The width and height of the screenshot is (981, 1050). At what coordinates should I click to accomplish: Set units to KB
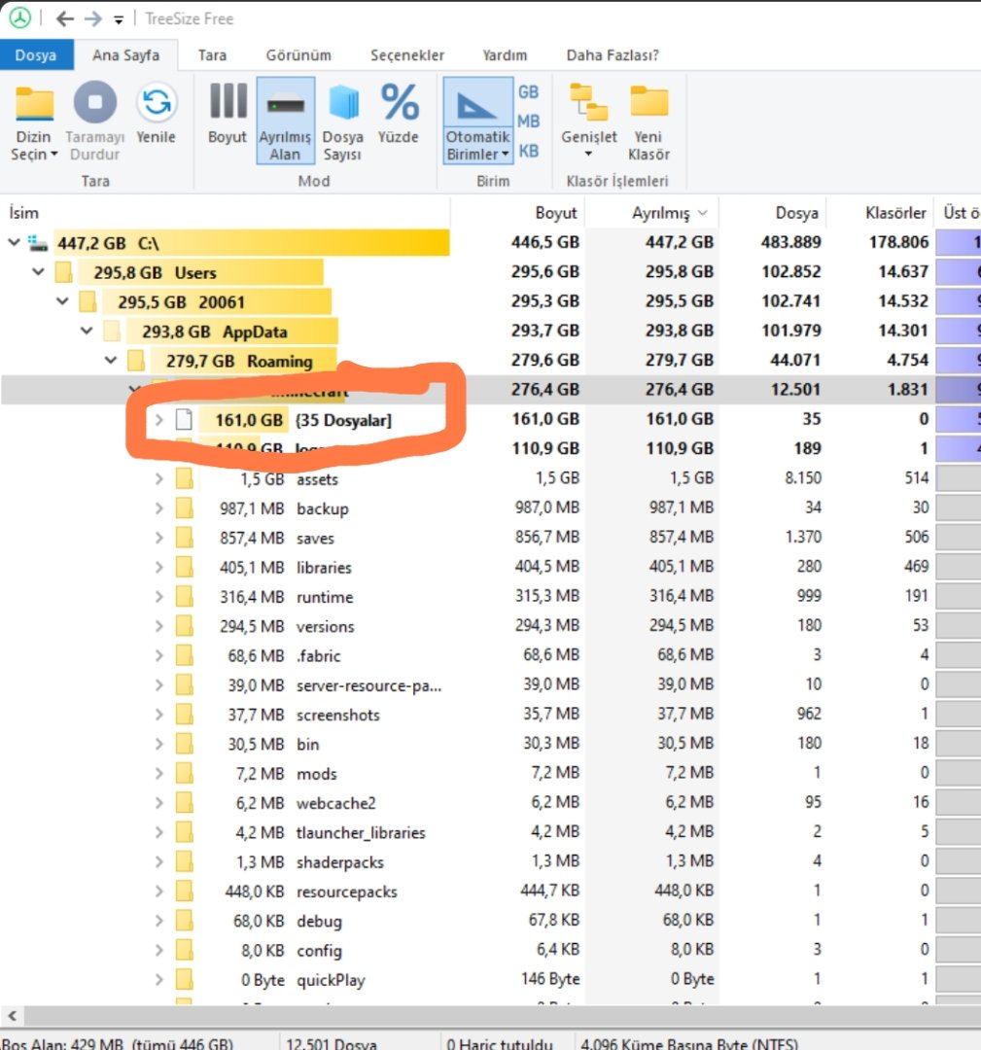pyautogui.click(x=528, y=151)
